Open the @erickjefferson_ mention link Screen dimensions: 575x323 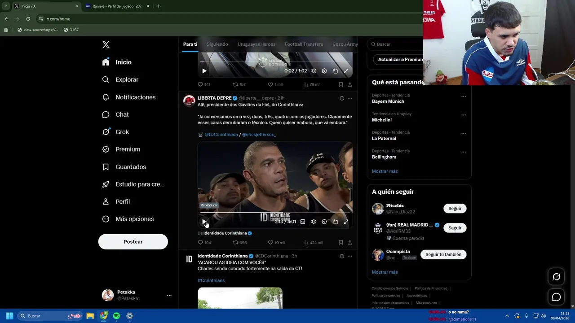click(259, 135)
